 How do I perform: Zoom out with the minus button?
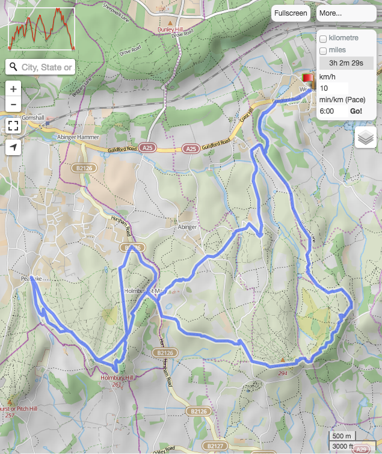point(13,104)
